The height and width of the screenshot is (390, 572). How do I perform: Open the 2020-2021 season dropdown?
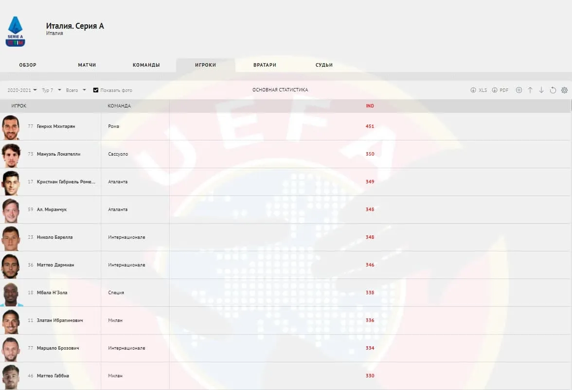22,90
